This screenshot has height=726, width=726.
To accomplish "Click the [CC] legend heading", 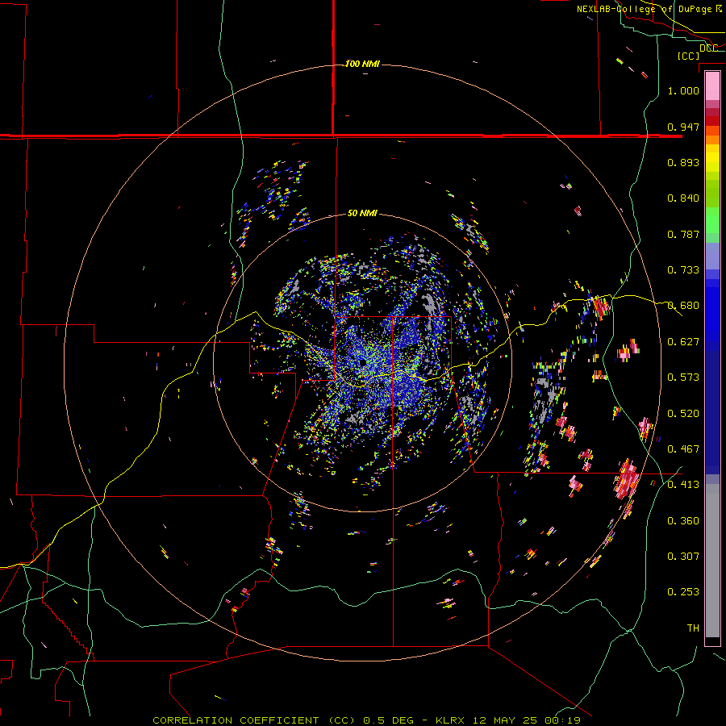I will 689,56.
